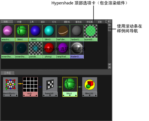Open blinn1 node down-arrow menu in work area
Image resolution: width=149 pixels, height=121 pixels.
pyautogui.click(x=70, y=95)
